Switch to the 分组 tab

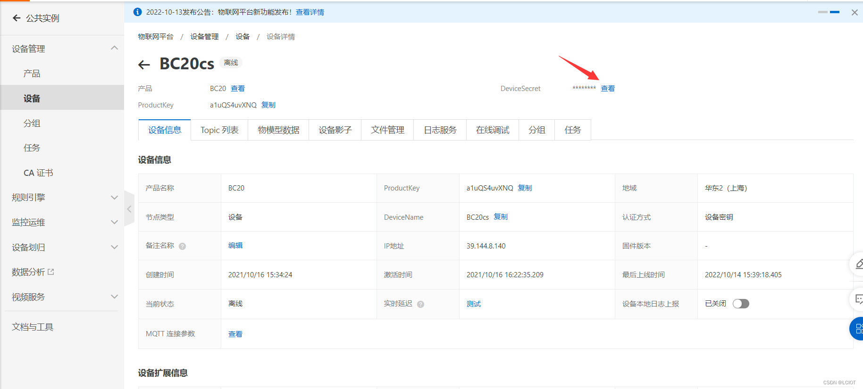click(x=537, y=130)
